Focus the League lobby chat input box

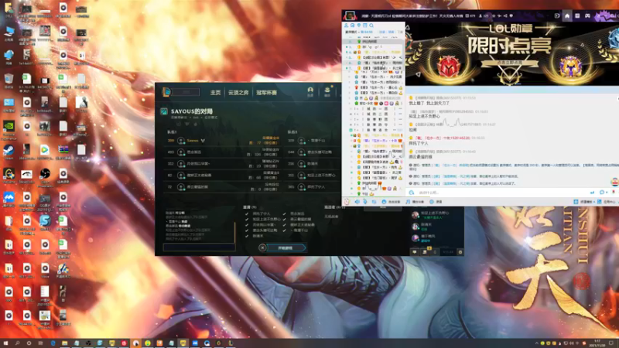coord(199,247)
